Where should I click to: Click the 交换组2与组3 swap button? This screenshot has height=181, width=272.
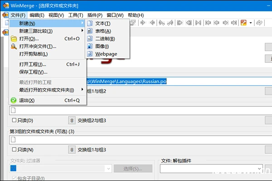click(x=72, y=120)
